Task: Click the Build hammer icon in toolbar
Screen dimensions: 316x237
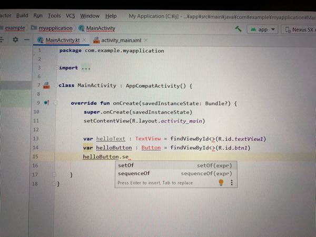Action: coord(239,29)
